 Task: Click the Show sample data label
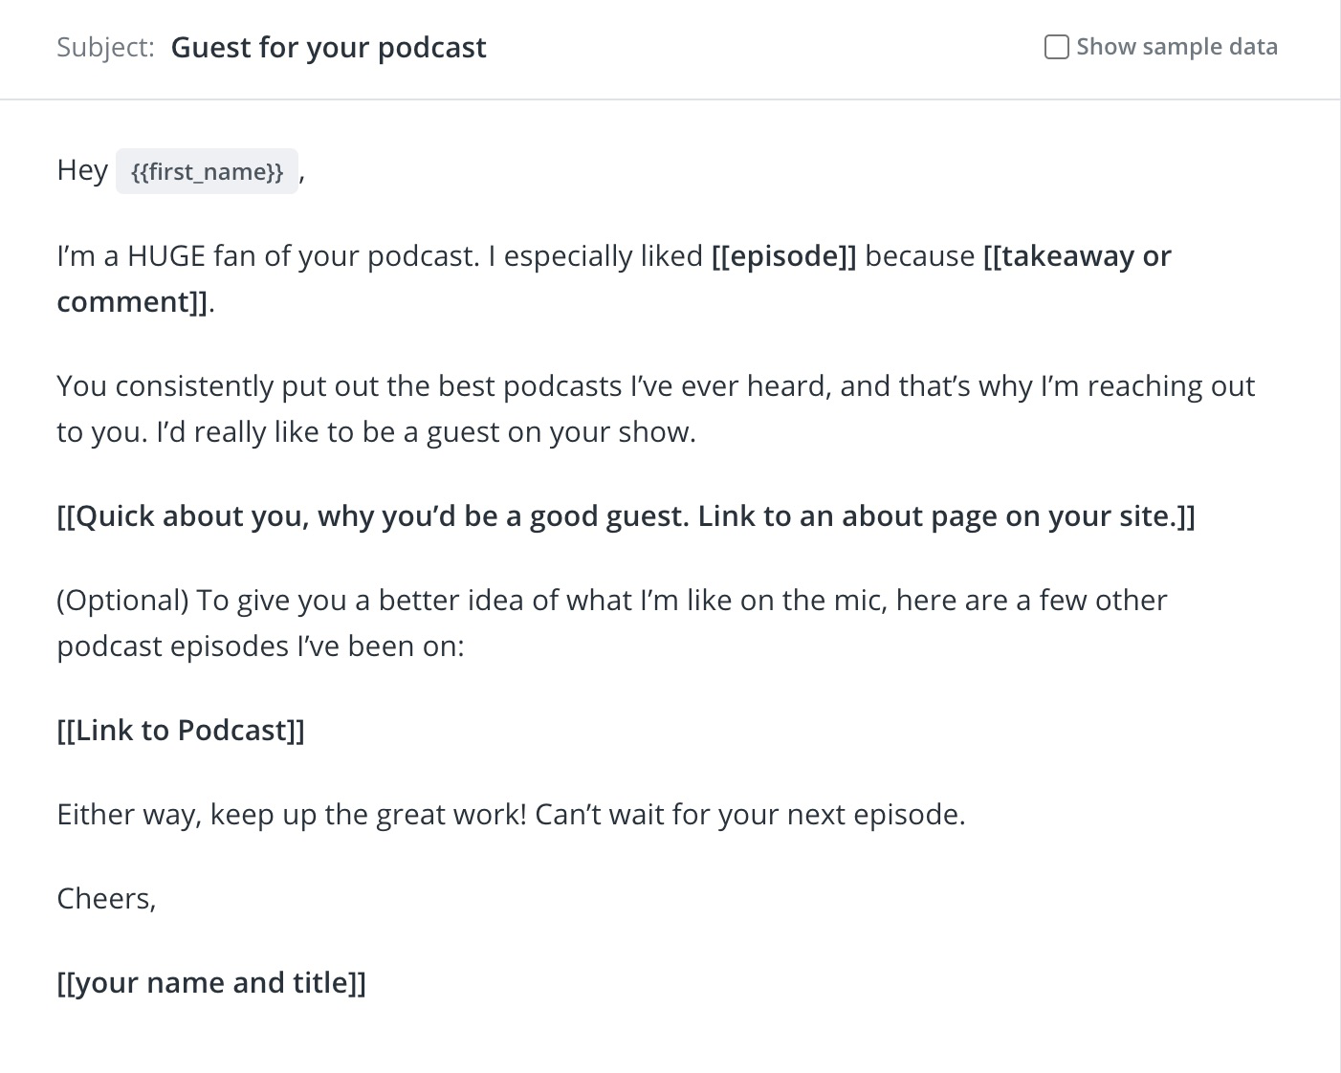(1176, 47)
